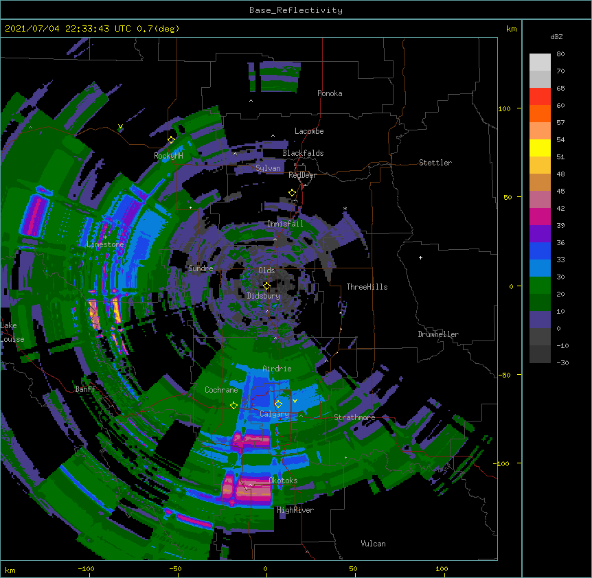Click the 30 dBZ green legend swatch

[540, 286]
